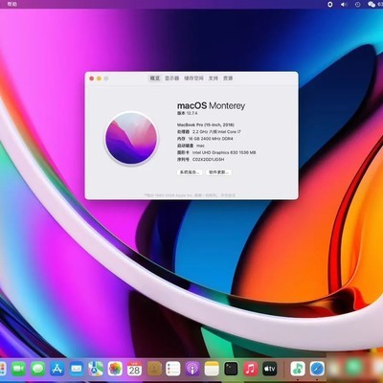Click the 软件更新... button
Screen dimensions: 383x383
(x=218, y=172)
